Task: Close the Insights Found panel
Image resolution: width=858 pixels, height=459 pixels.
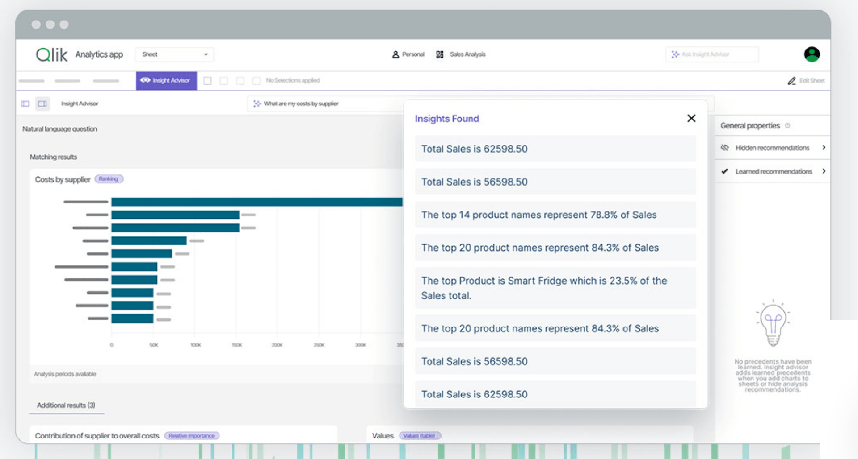Action: pyautogui.click(x=691, y=118)
